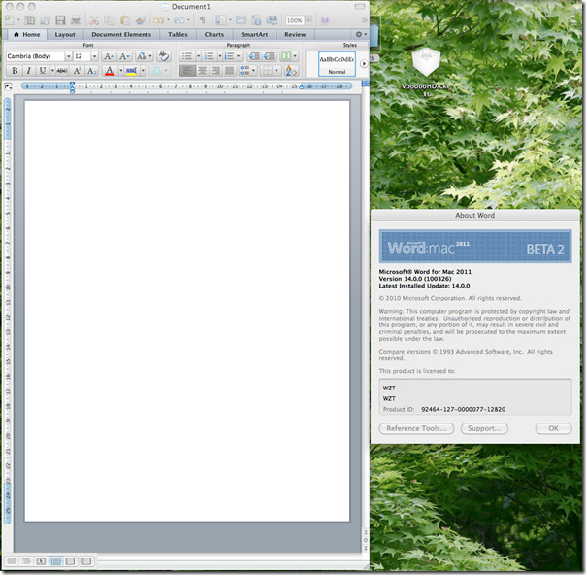
Task: Select center text alignment
Action: click(x=202, y=70)
